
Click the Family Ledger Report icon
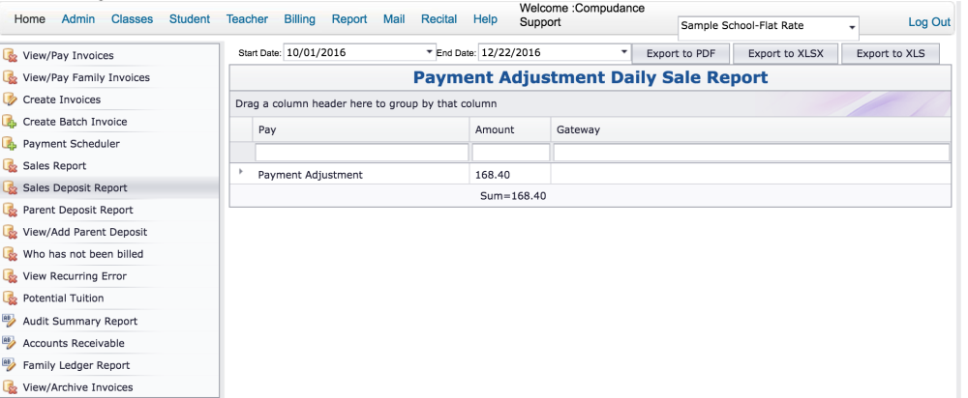(x=10, y=365)
